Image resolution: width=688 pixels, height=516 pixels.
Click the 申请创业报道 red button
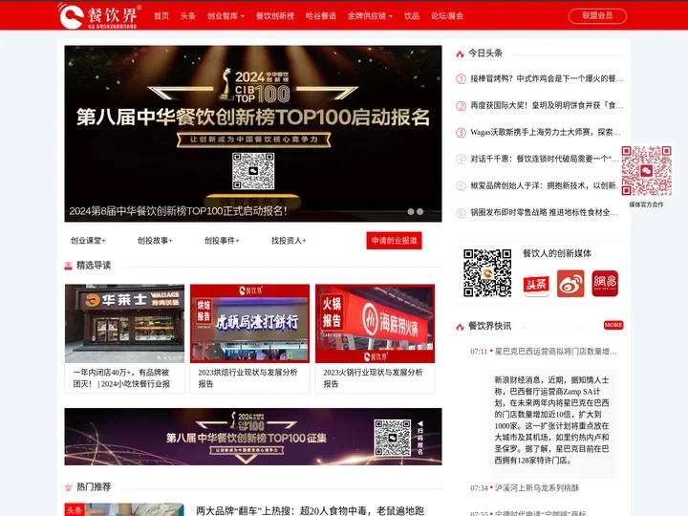(394, 241)
